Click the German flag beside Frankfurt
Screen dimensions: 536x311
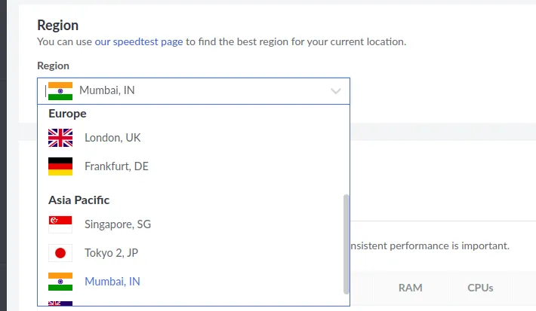coord(60,166)
